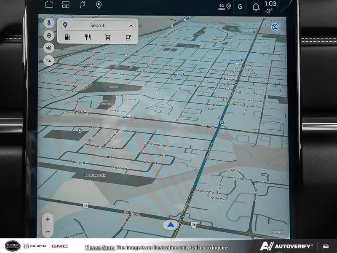Collapse the search panel chevron
The height and width of the screenshot is (253, 337).
click(131, 26)
